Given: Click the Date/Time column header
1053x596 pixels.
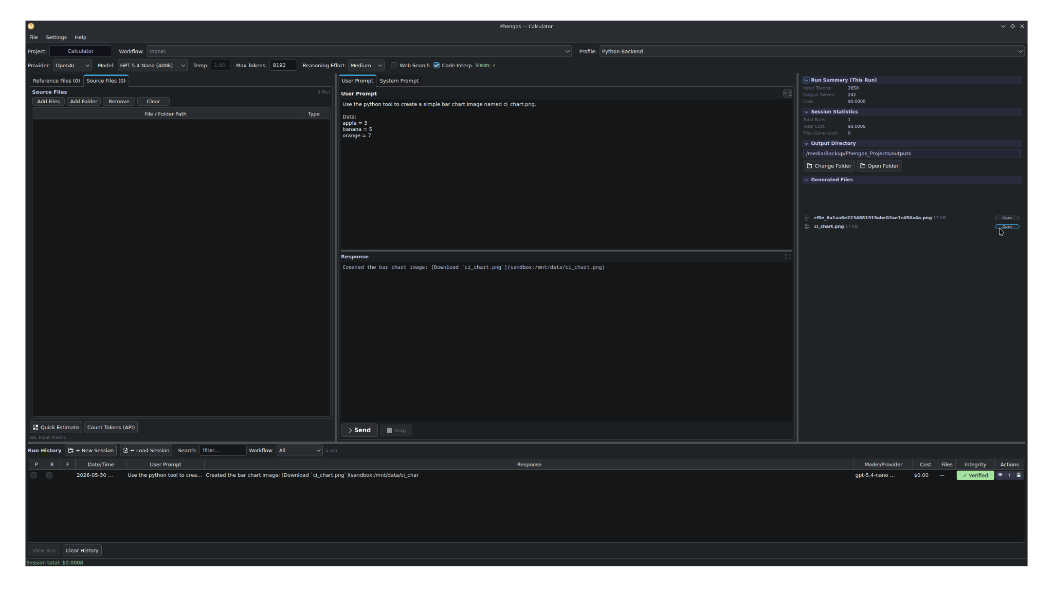Looking at the screenshot, I should click(x=101, y=465).
